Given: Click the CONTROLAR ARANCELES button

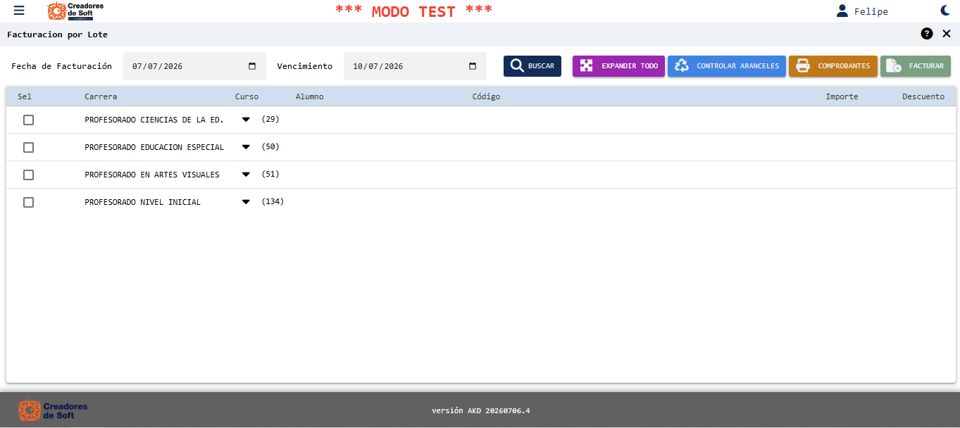Looking at the screenshot, I should (727, 66).
